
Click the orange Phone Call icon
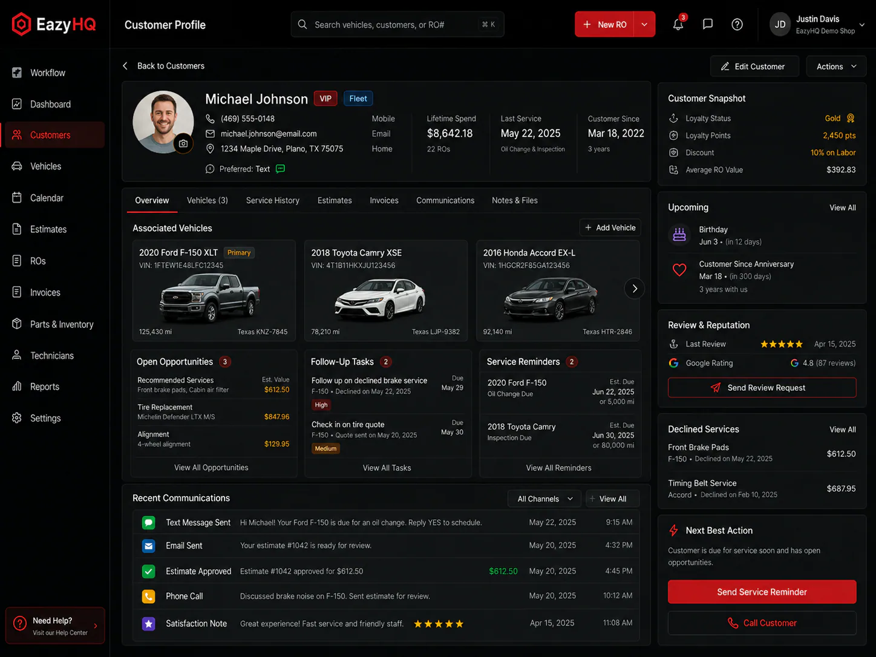tap(148, 597)
